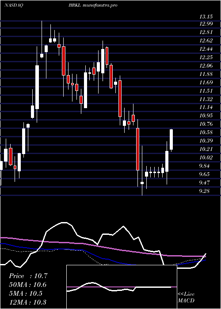Click the 5MA : 10.5 readout
This screenshot has height=309, width=221.
coord(26,294)
